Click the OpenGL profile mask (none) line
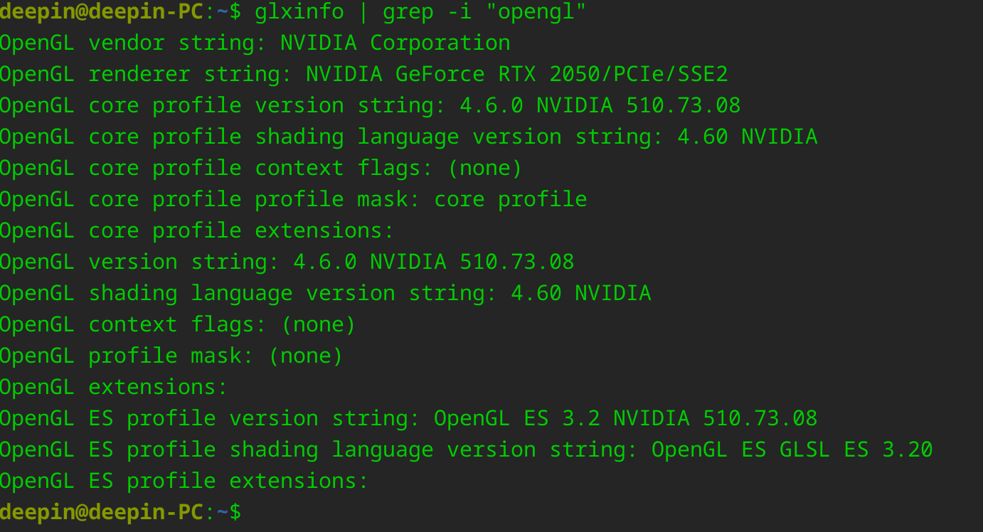 pos(171,356)
